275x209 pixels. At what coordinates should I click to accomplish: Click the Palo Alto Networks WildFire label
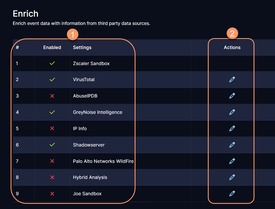click(x=103, y=161)
